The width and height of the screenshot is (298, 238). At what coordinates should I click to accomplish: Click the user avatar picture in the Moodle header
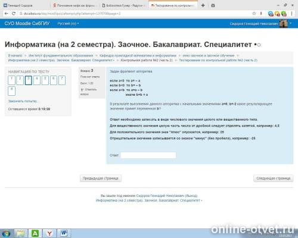coord(283,23)
